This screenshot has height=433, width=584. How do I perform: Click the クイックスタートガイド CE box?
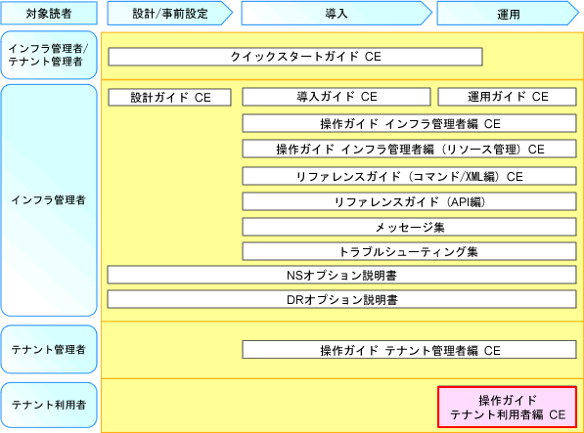[295, 57]
